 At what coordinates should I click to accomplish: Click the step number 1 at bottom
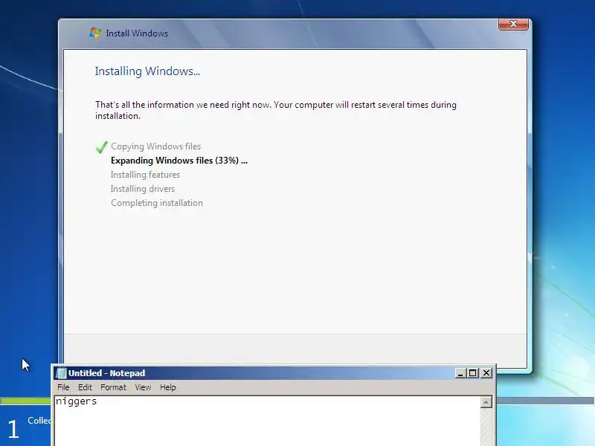tap(13, 429)
